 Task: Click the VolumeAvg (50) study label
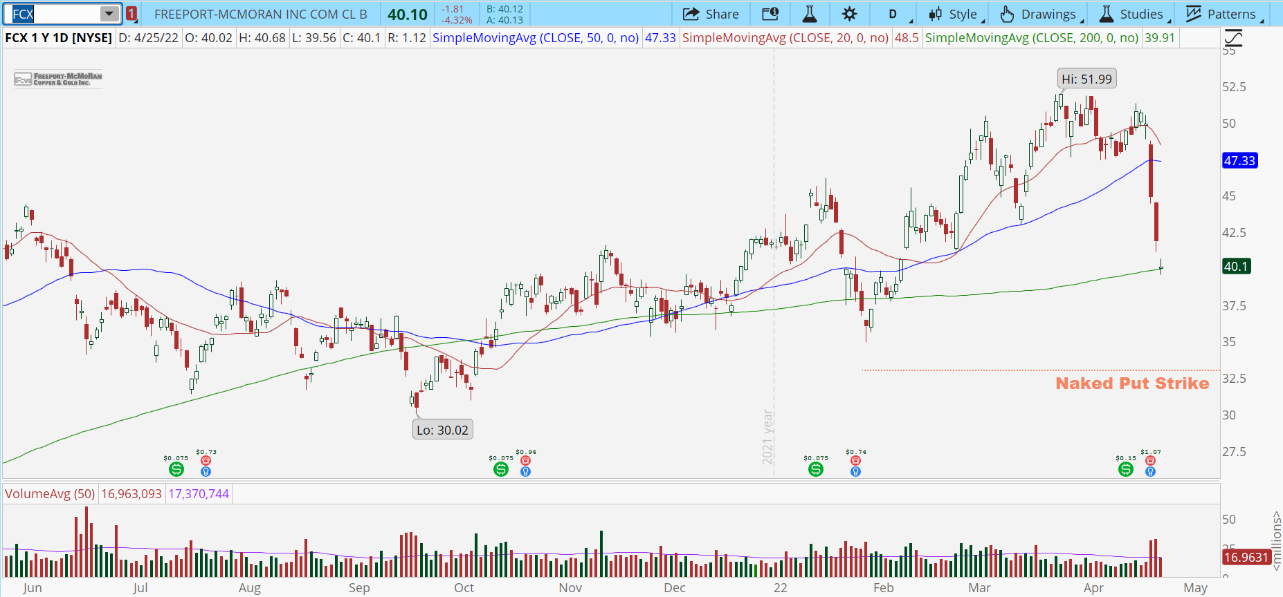point(50,494)
